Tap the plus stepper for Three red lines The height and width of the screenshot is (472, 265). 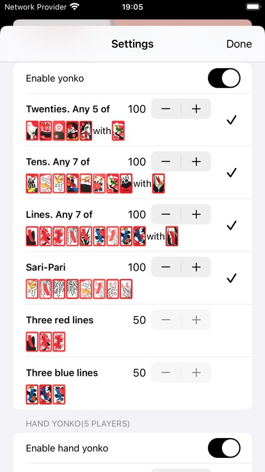pyautogui.click(x=197, y=320)
